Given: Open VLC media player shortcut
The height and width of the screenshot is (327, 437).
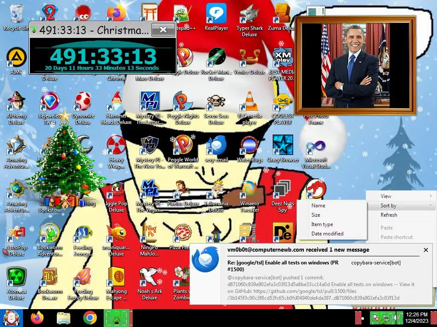Looking at the screenshot, I should pos(249,108).
